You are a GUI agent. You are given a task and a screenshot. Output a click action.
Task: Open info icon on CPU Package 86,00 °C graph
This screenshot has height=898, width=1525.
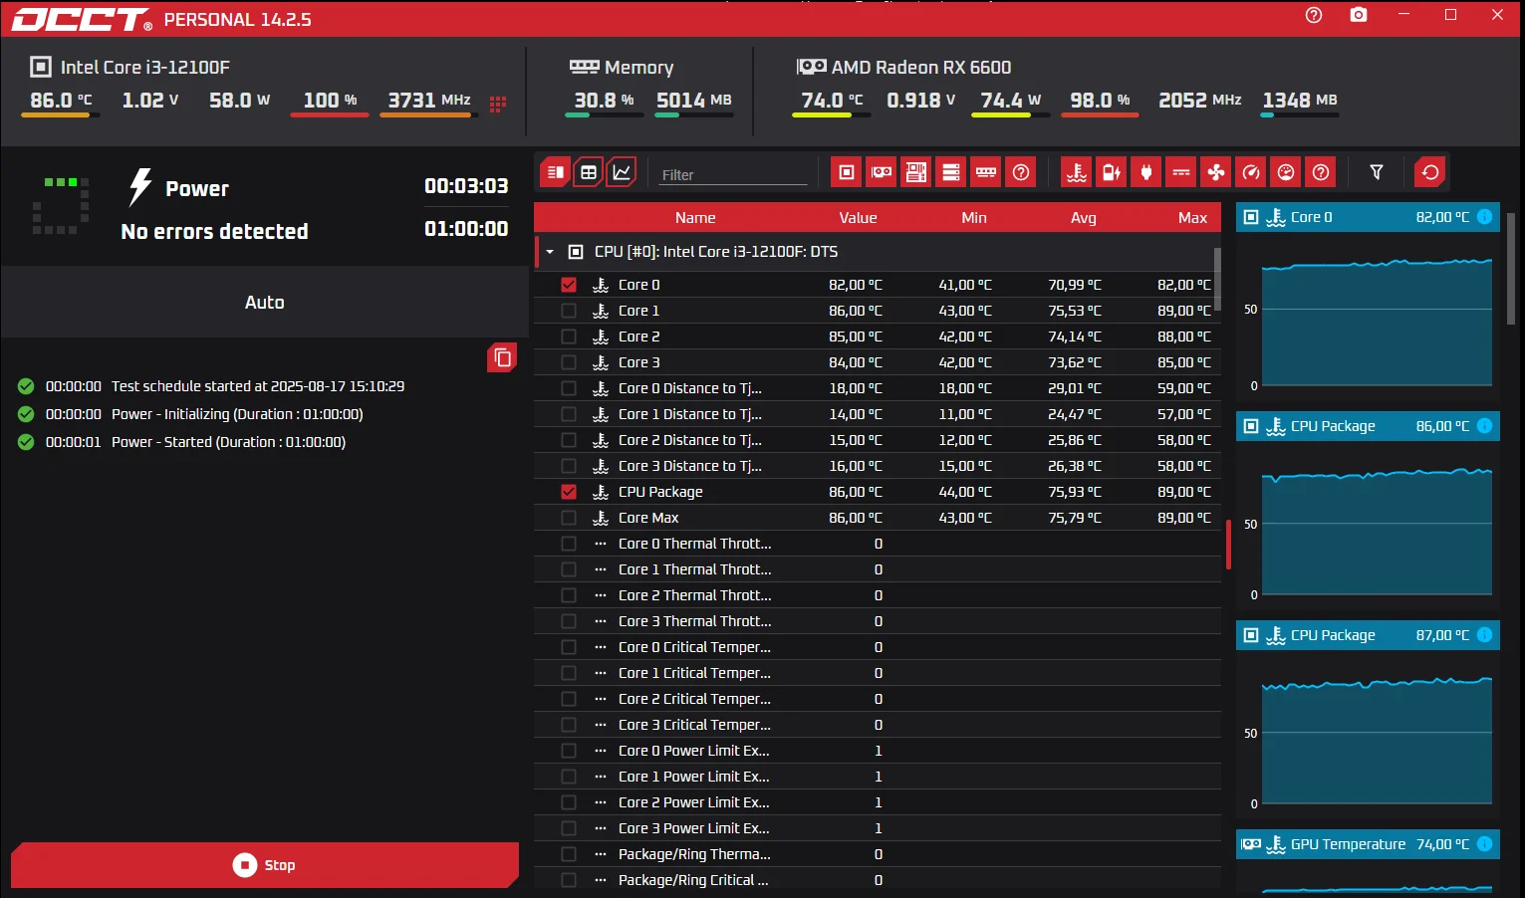(x=1484, y=426)
